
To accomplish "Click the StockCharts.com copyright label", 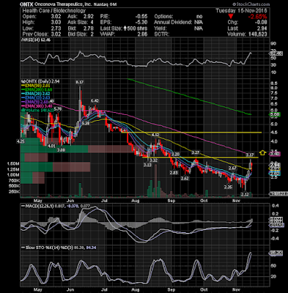I will pos(251,4).
